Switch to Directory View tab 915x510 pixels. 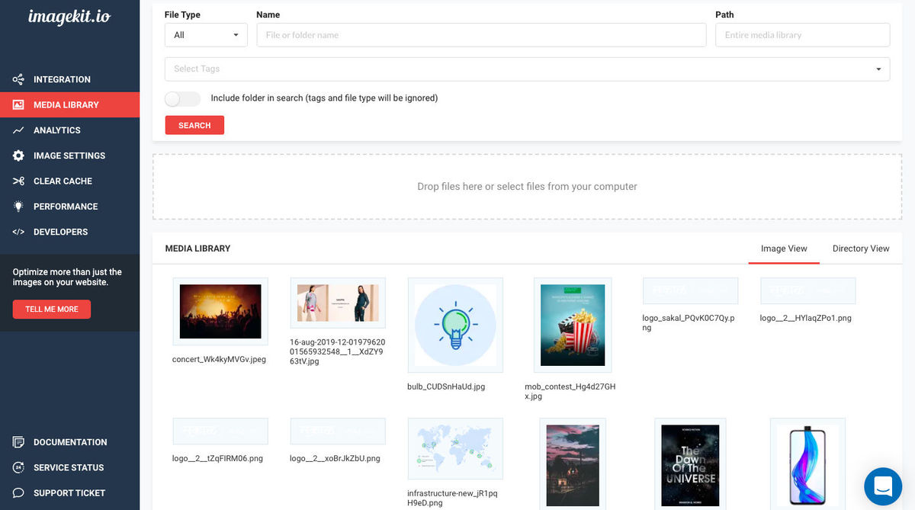[860, 248]
